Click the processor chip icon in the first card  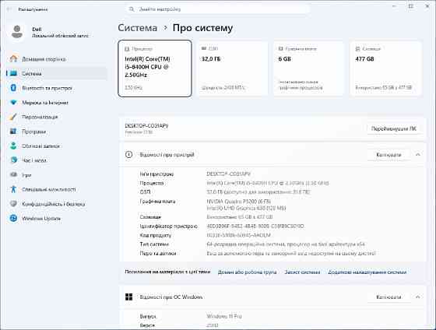[127, 49]
